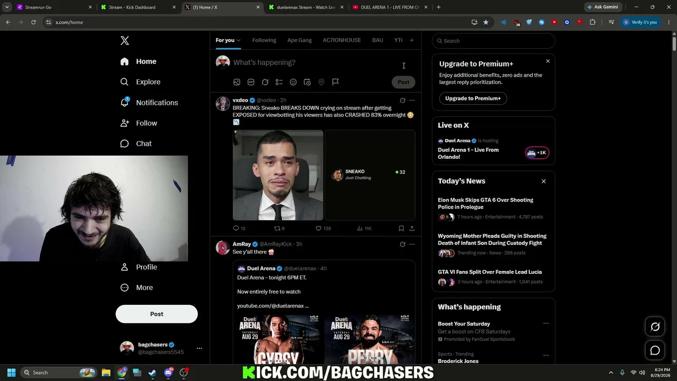Open Grok actions on AmRay's post
The width and height of the screenshot is (677, 381).
[x=402, y=244]
